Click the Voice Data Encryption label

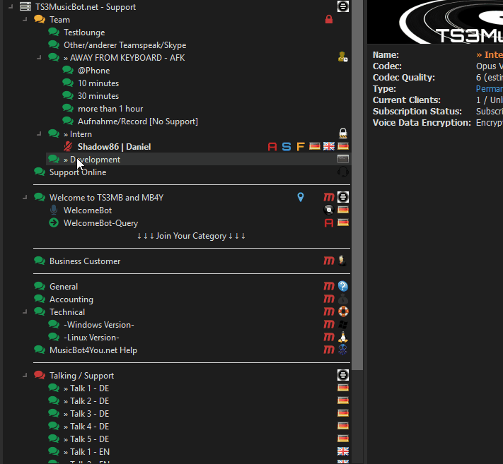coord(422,123)
